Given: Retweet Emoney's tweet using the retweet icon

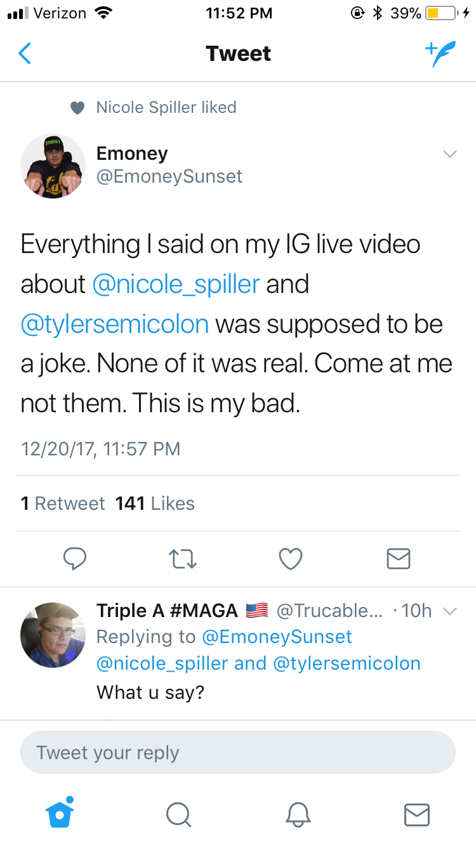Looking at the screenshot, I should [x=183, y=559].
